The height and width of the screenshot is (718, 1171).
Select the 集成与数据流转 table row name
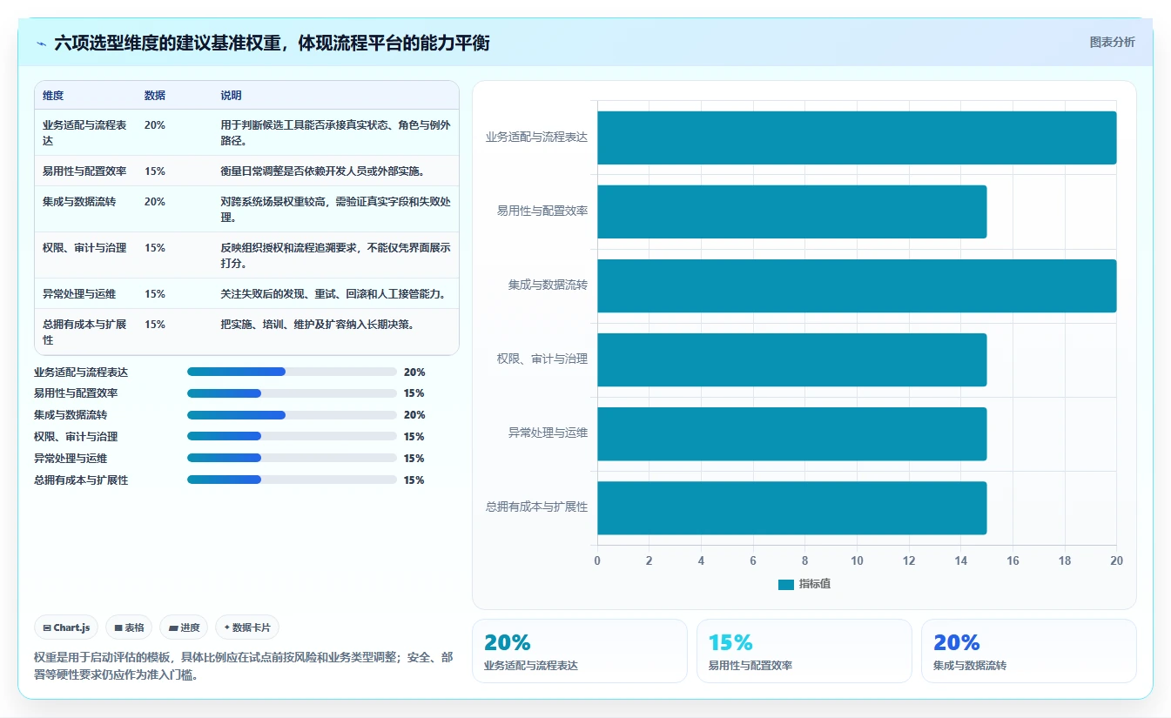[79, 202]
